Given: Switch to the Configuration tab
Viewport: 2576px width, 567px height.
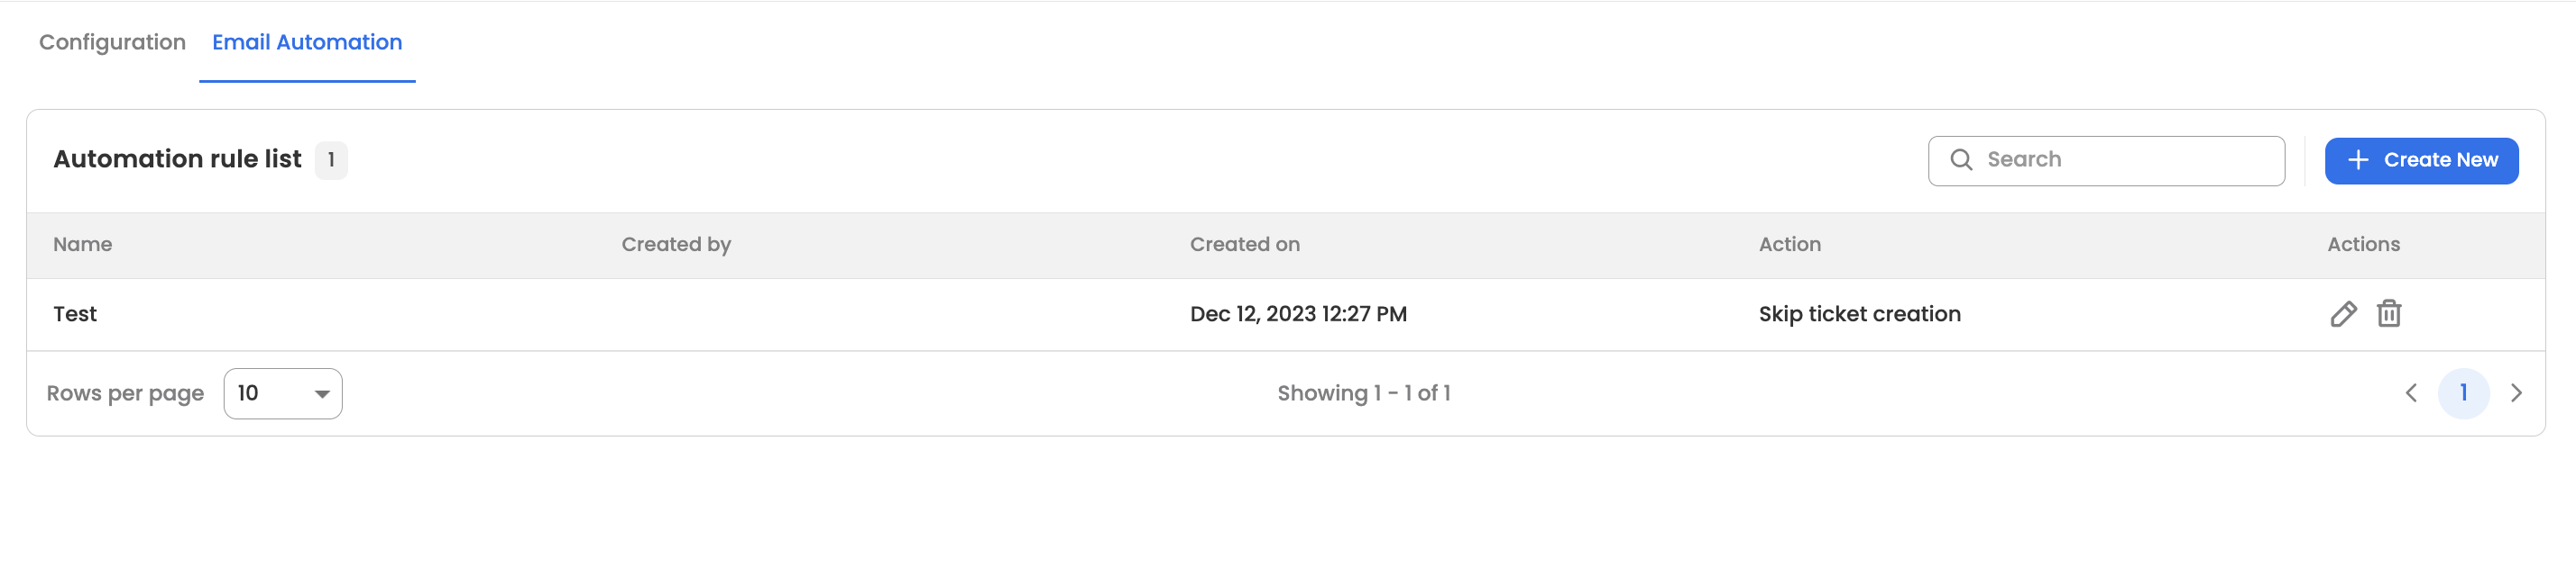Looking at the screenshot, I should coord(112,42).
